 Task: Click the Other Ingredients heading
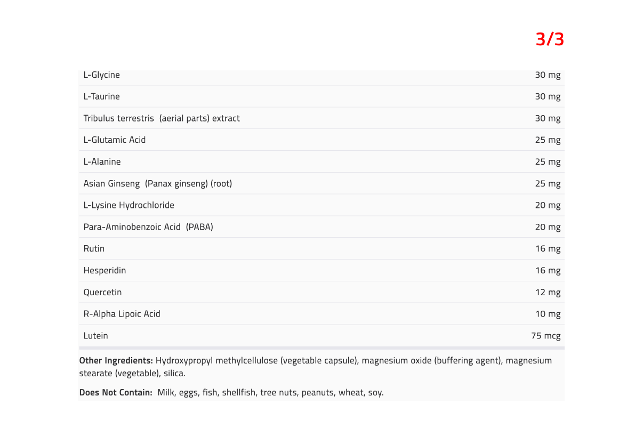[x=116, y=360]
